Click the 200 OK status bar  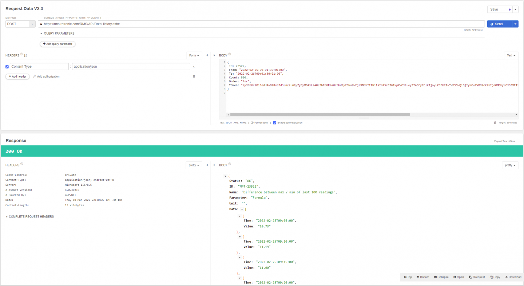[262, 151]
